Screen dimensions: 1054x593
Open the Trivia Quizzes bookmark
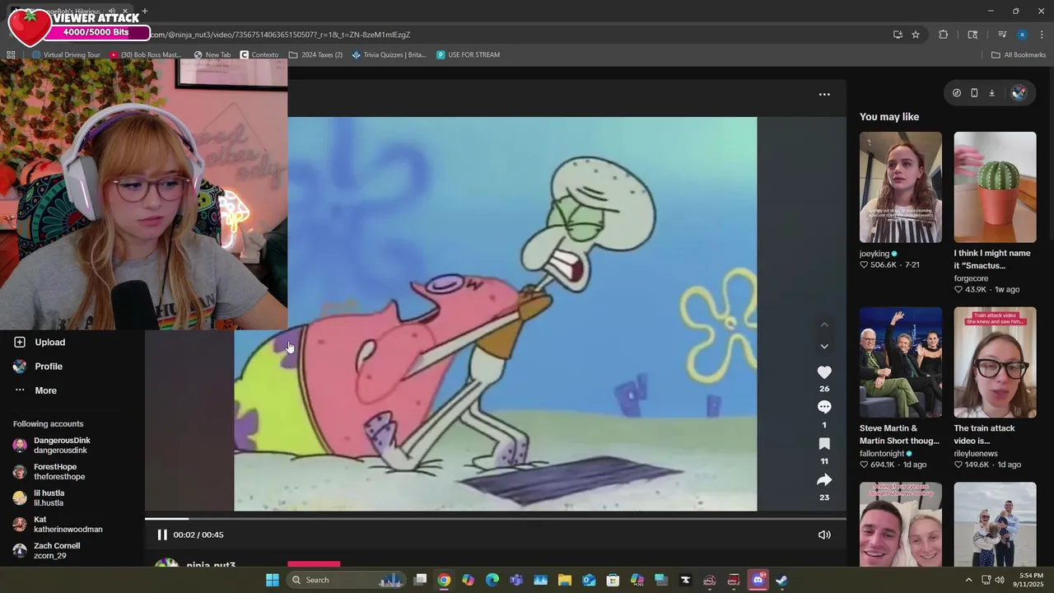[389, 55]
